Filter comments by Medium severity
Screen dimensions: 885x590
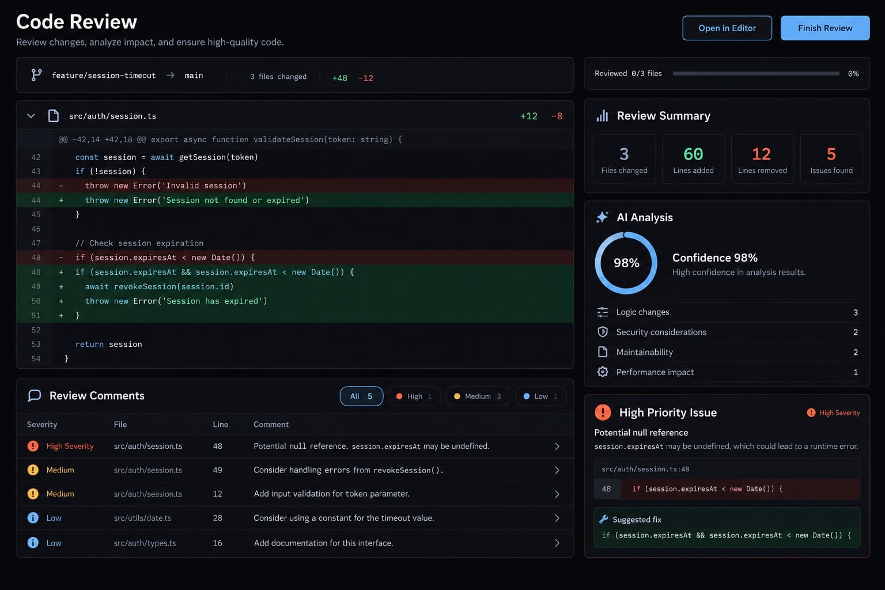[x=478, y=396]
